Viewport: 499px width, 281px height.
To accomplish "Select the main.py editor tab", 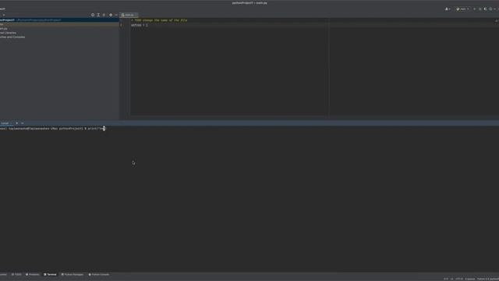I will click(129, 15).
